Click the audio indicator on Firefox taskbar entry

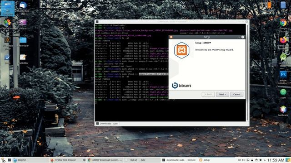pos(84,160)
